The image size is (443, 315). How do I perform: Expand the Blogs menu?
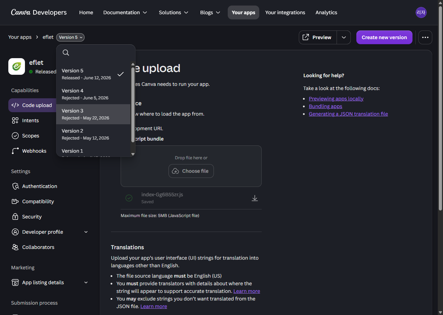coord(210,12)
